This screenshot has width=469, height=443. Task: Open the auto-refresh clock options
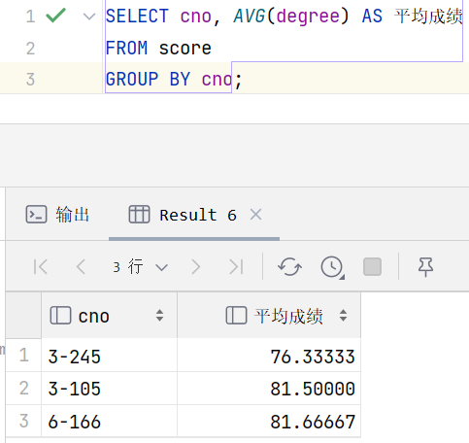(x=332, y=267)
